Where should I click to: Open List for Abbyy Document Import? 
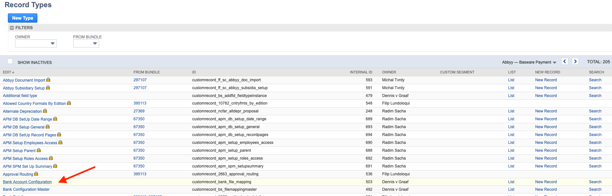511,80
